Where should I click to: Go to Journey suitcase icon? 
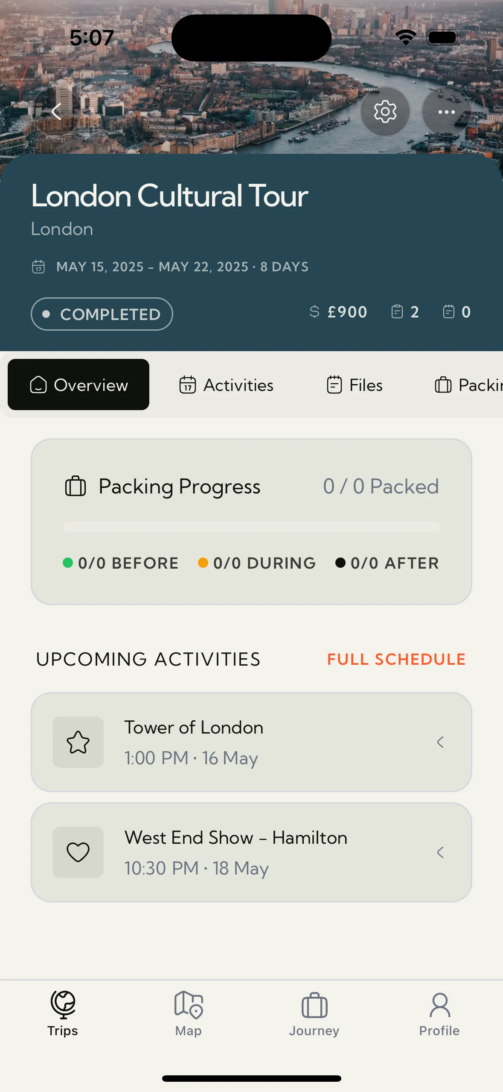coord(314,1005)
